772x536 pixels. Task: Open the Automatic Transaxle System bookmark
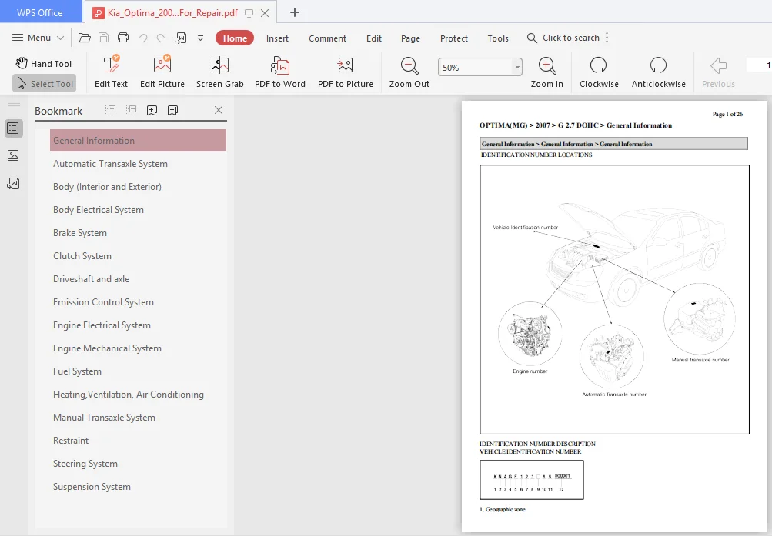pyautogui.click(x=110, y=164)
